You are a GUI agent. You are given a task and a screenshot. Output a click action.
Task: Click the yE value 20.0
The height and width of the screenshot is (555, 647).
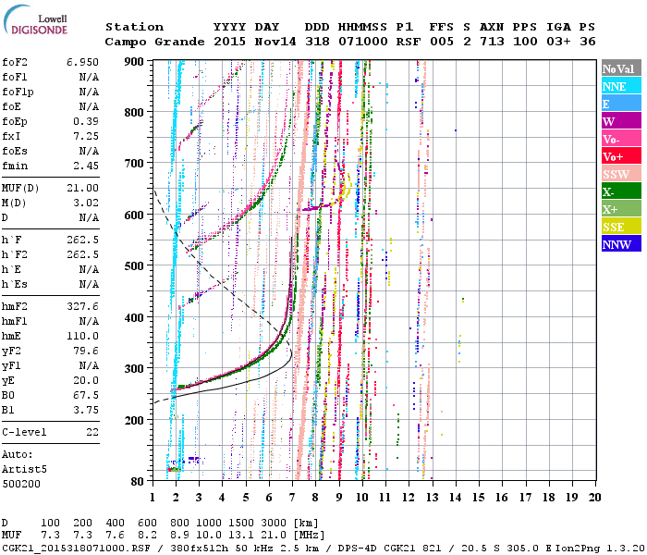point(86,381)
